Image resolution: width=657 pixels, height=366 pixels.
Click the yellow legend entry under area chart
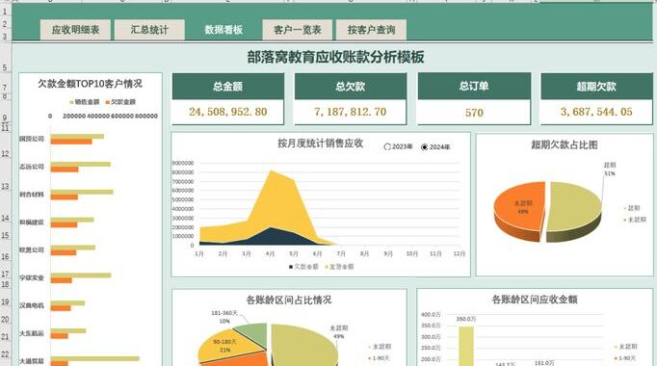pyautogui.click(x=339, y=267)
